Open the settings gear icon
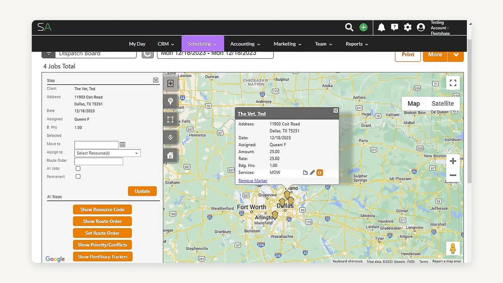The width and height of the screenshot is (503, 283). (408, 27)
